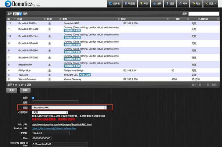This screenshot has height=147, width=222.
Task: Create virtual sensor for Broadlink-SP-f880
Action: [72, 52]
